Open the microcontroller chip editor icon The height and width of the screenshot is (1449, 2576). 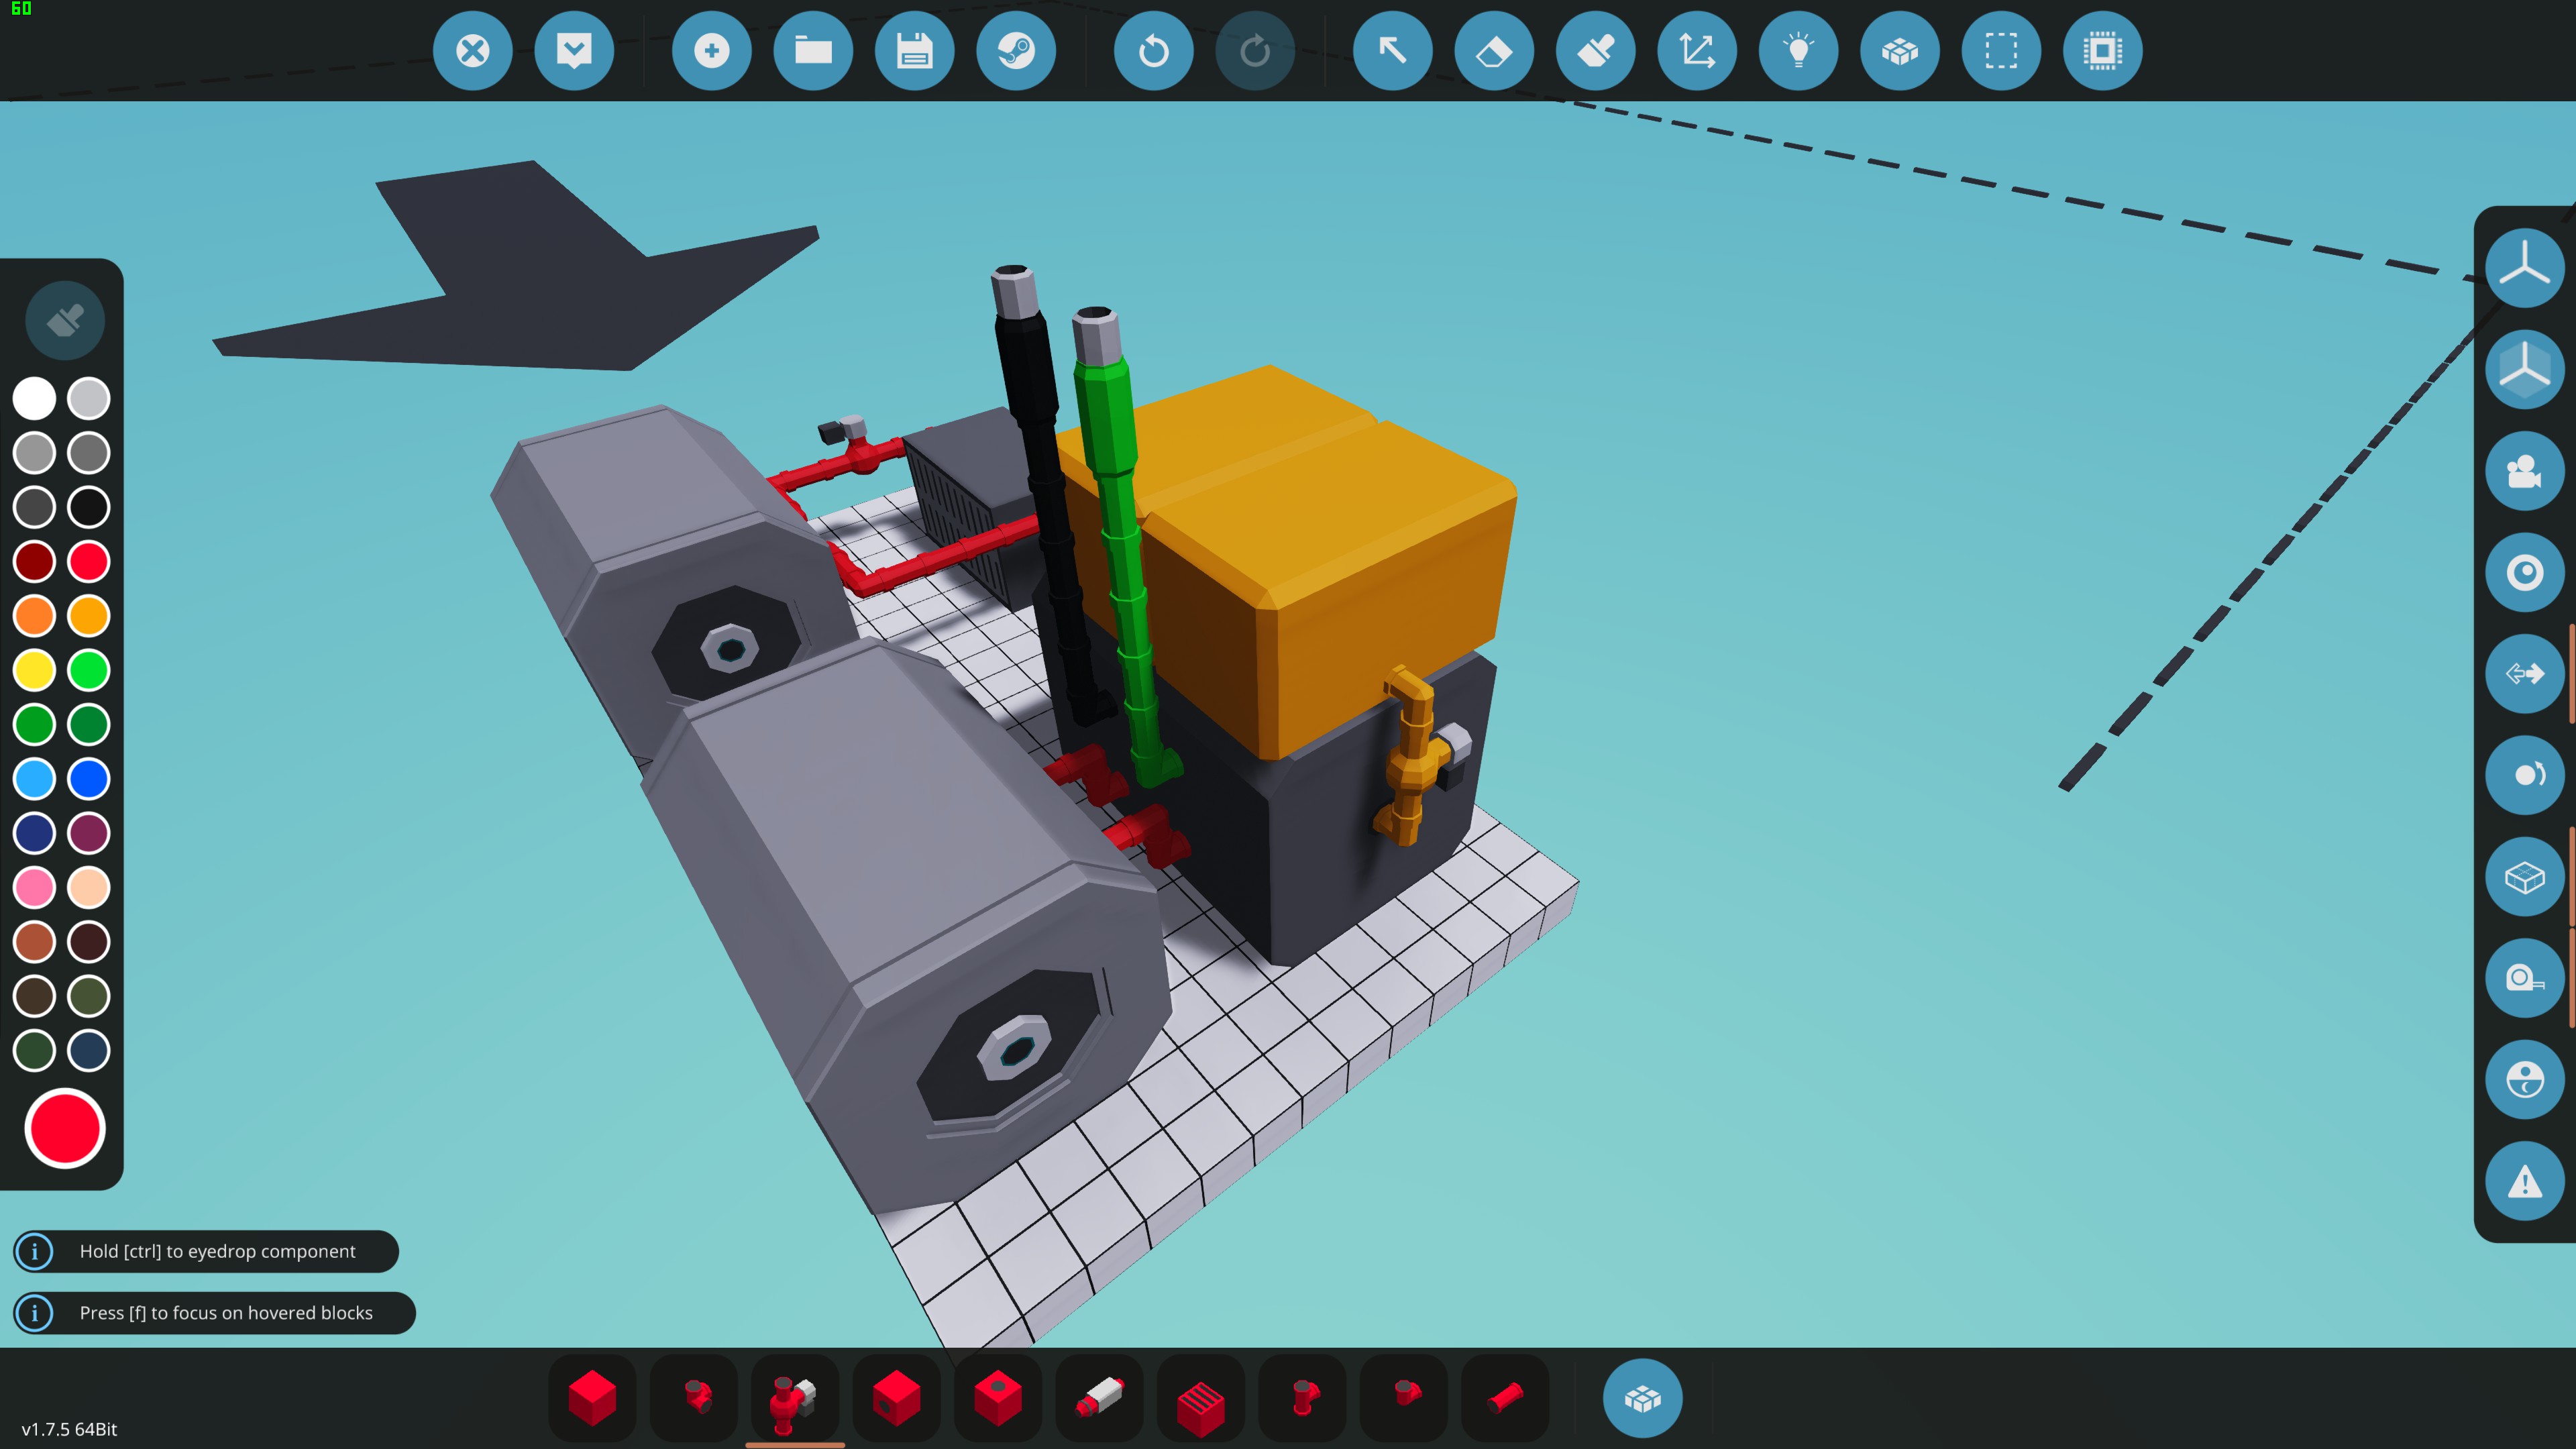pyautogui.click(x=2102, y=51)
